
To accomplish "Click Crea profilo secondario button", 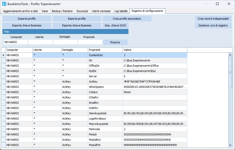I will pyautogui.click(x=127, y=19).
